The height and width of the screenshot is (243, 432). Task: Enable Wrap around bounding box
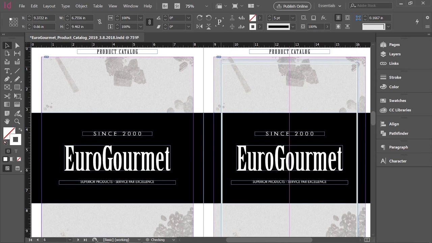pos(347,18)
